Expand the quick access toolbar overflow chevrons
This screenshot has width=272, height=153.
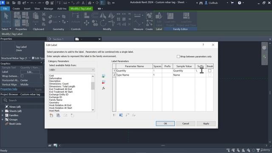click(x=113, y=3)
